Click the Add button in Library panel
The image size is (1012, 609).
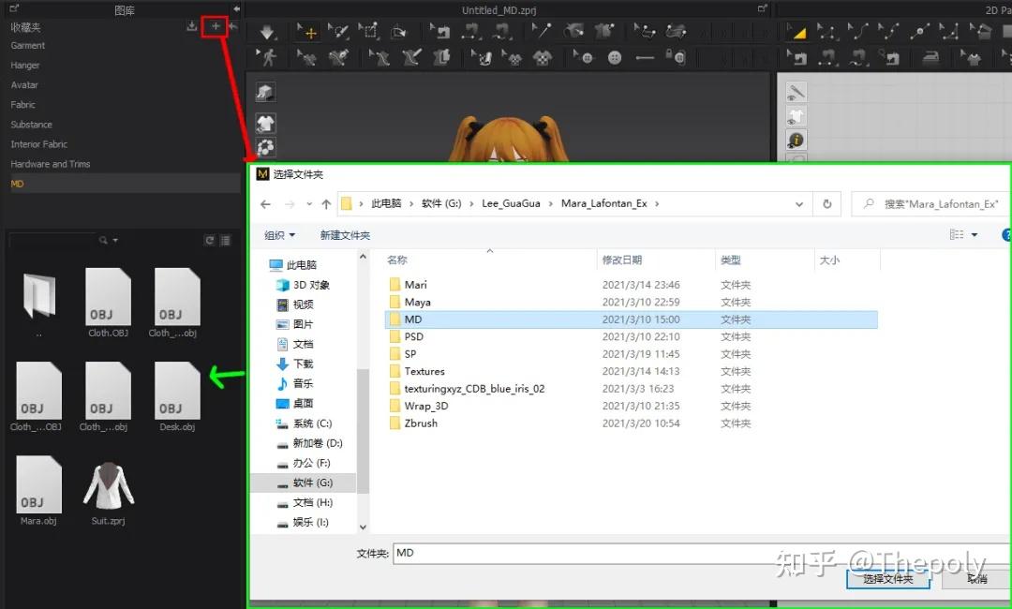pyautogui.click(x=215, y=28)
